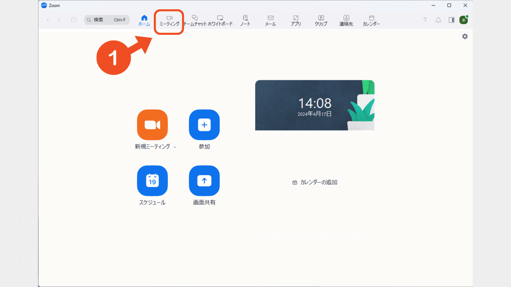Open the メール tab

tap(270, 21)
